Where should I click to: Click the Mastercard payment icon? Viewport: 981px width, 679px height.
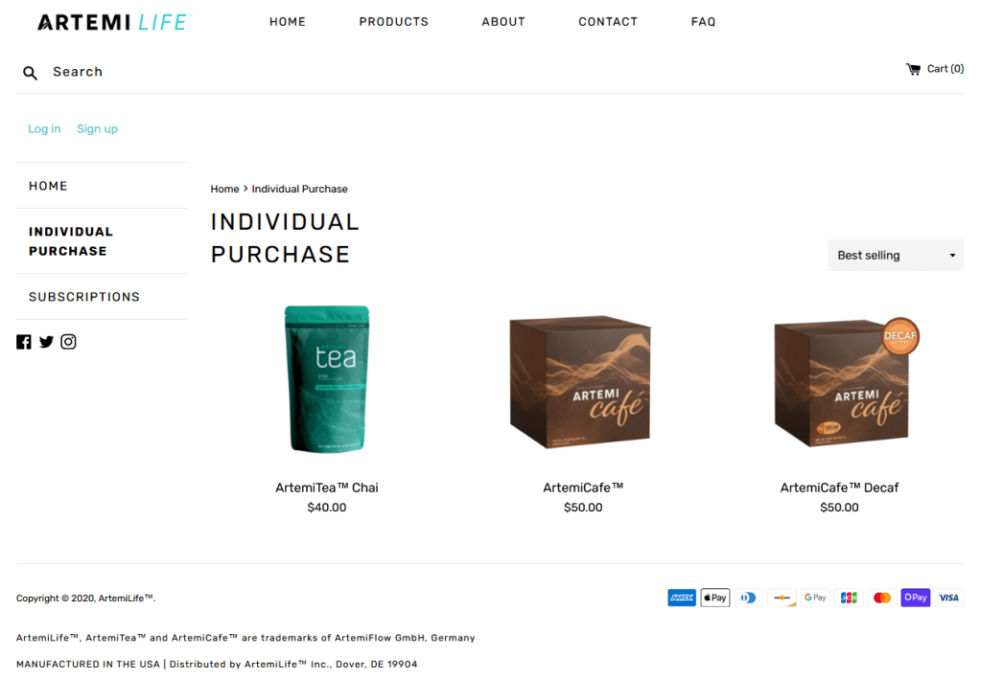[x=881, y=598]
